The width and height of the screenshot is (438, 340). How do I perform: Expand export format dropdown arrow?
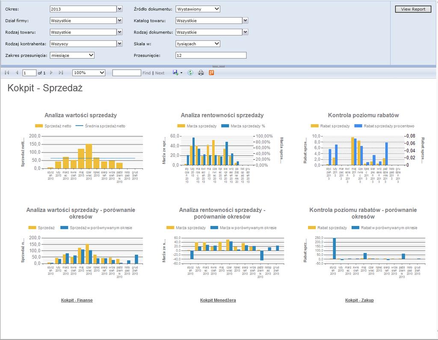tap(181, 73)
